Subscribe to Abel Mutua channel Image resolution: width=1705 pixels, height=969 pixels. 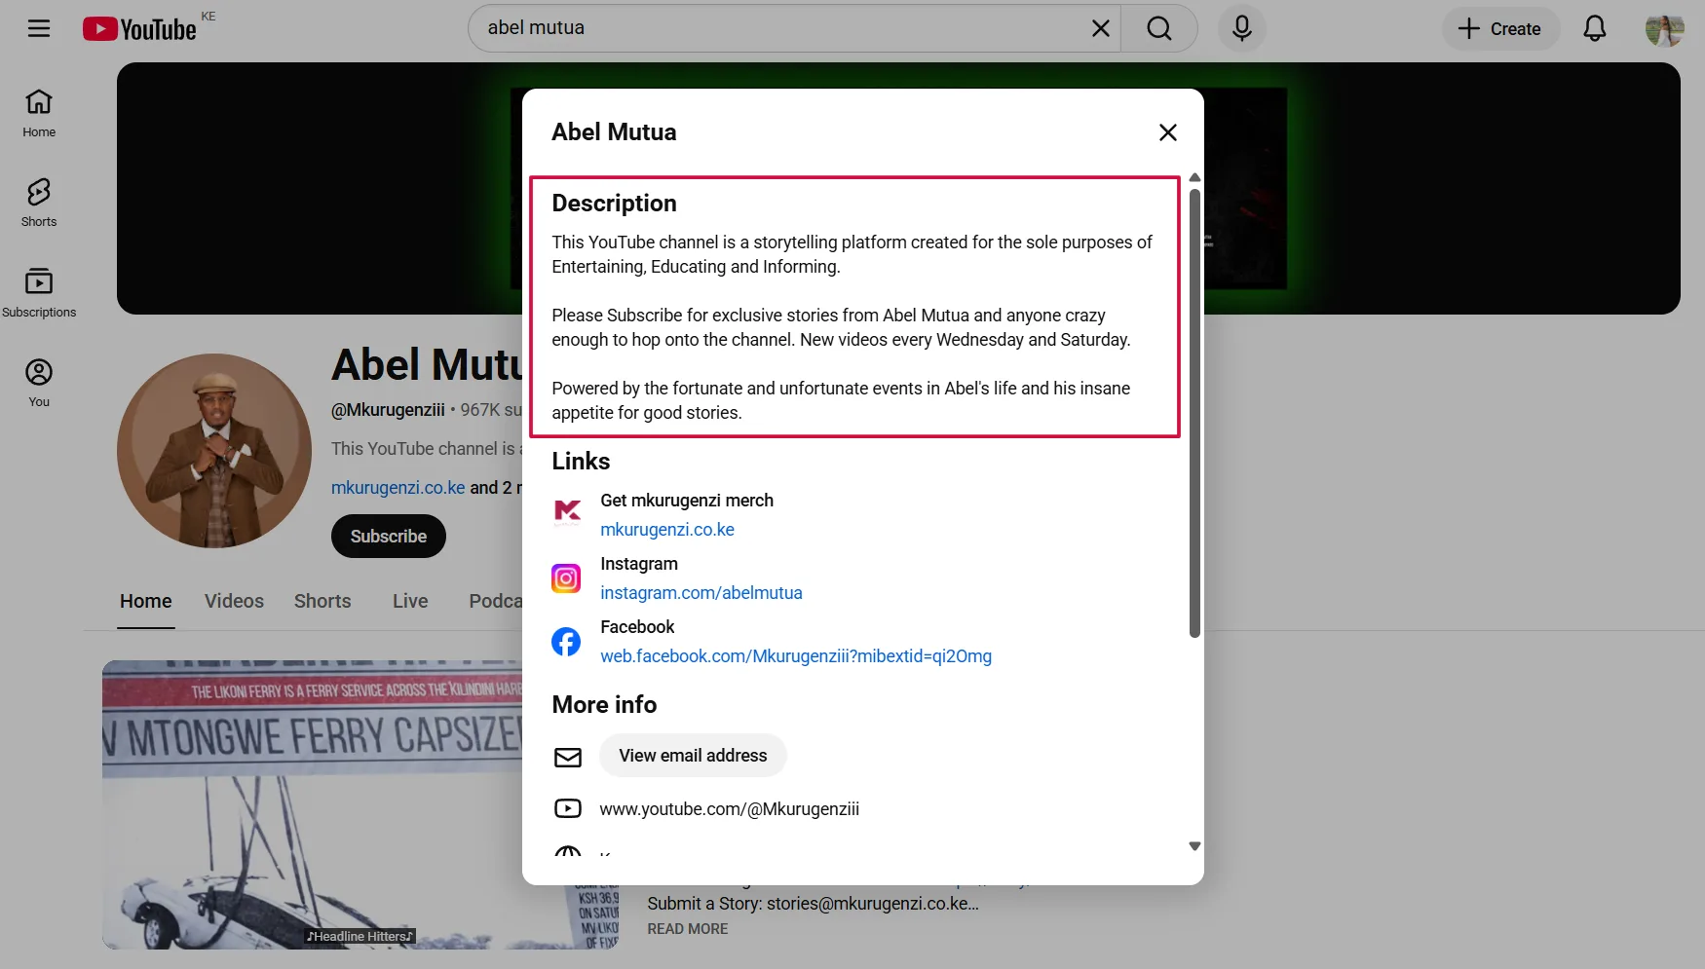389,537
